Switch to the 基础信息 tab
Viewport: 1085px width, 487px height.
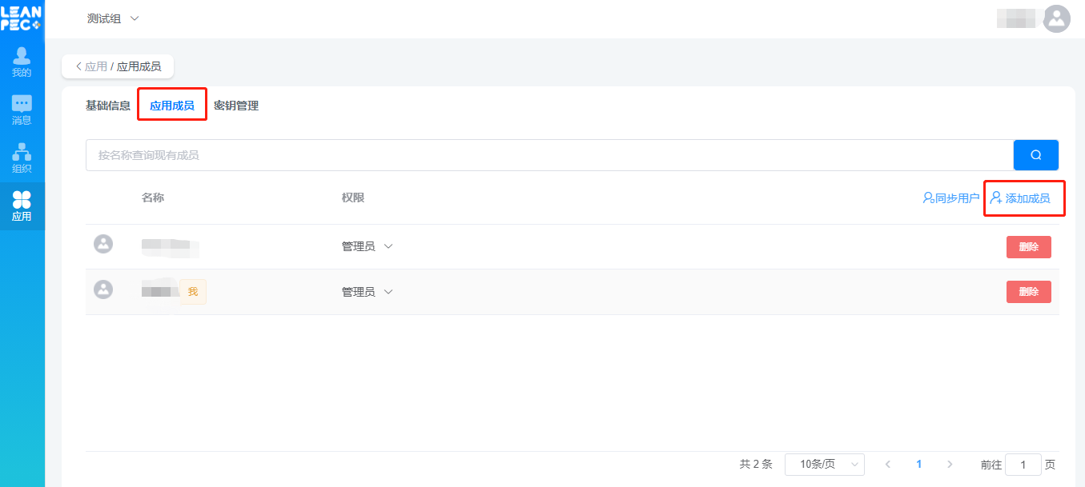coord(108,106)
